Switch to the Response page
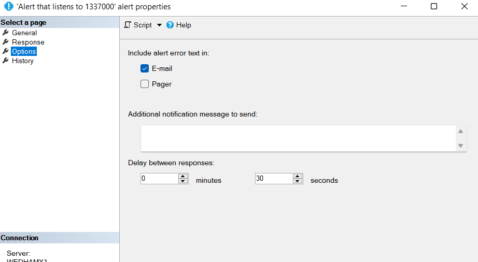The height and width of the screenshot is (262, 478). coord(28,42)
